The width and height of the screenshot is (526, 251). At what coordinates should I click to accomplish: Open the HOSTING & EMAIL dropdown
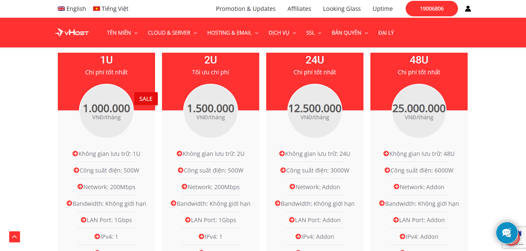click(233, 33)
